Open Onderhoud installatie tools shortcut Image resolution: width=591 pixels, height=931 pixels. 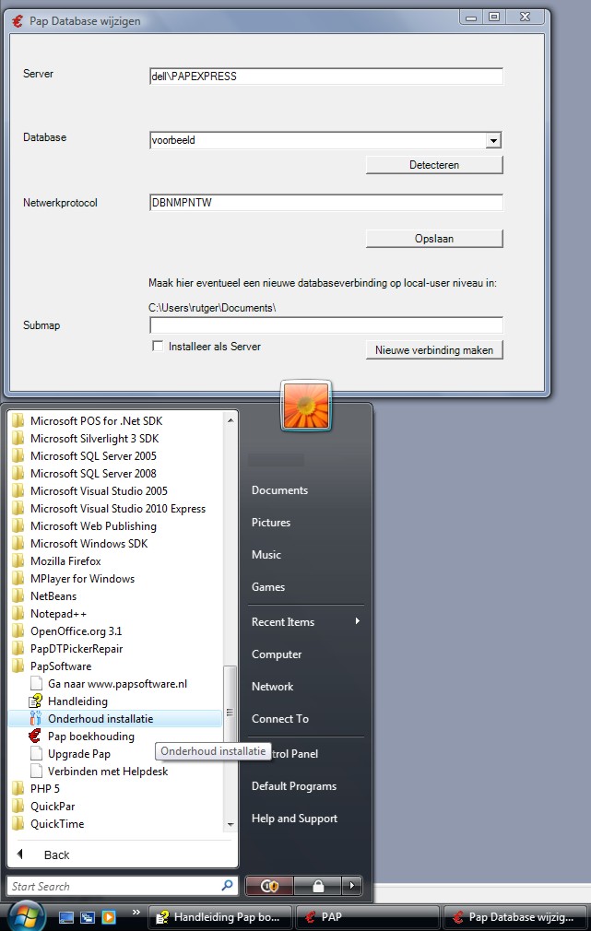100,719
